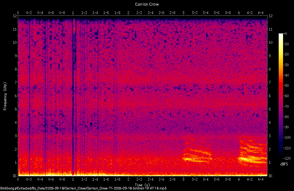Click "2" on the bottom time axis
294x191 pixels.
click(128, 179)
